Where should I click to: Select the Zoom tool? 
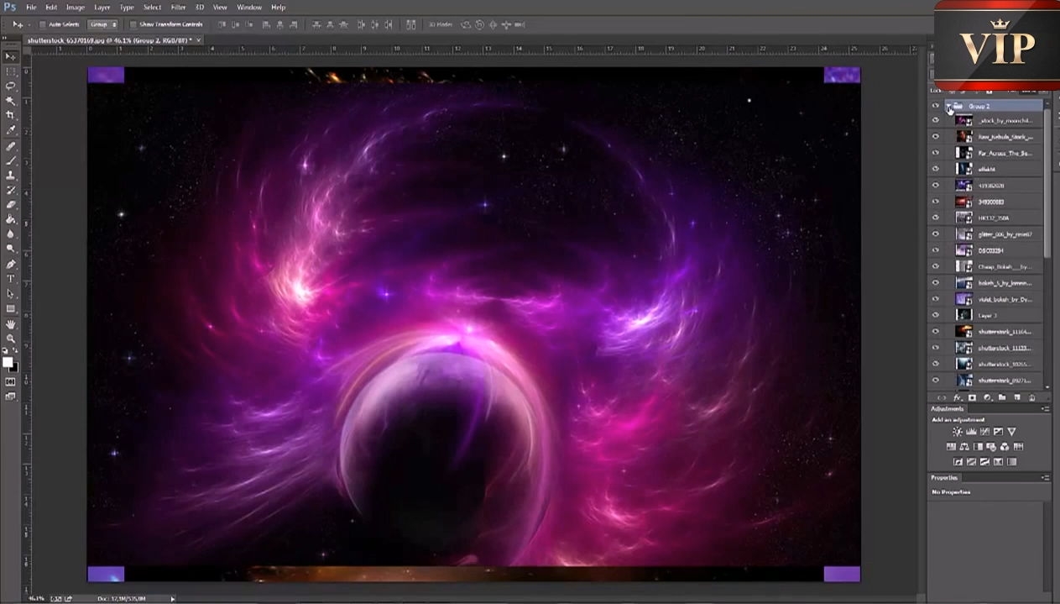point(10,339)
